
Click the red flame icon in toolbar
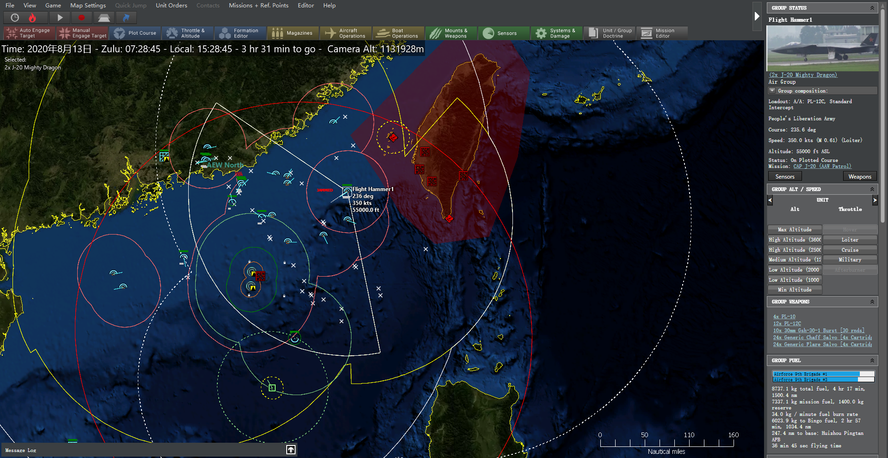point(32,18)
